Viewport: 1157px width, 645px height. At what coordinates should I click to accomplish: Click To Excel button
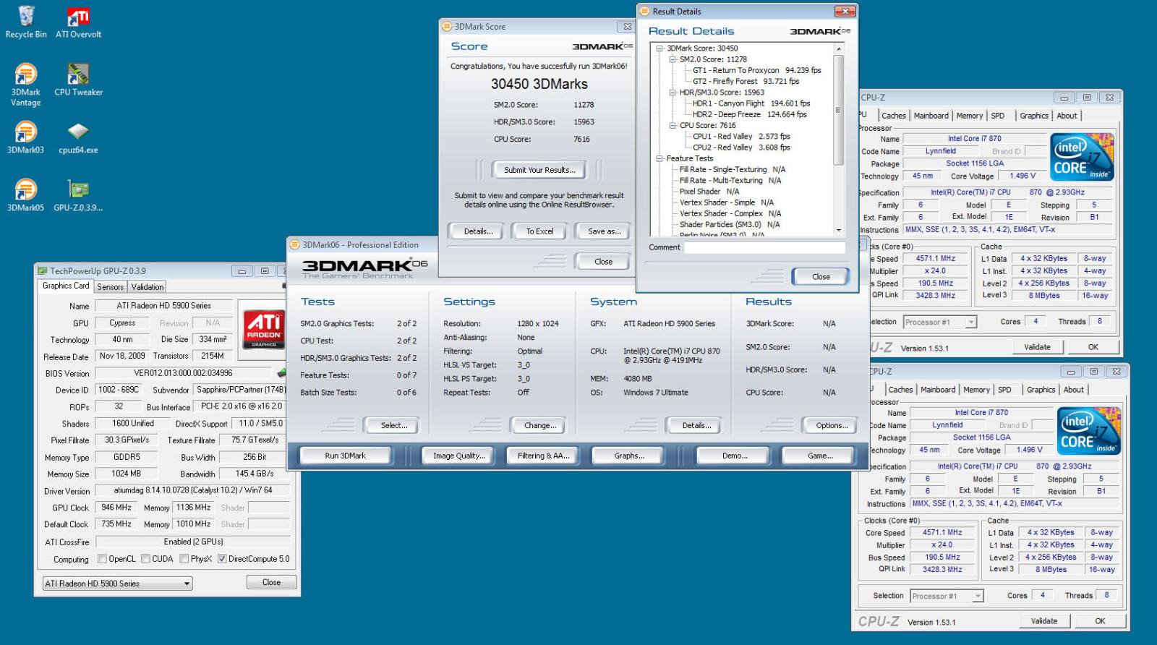(539, 231)
